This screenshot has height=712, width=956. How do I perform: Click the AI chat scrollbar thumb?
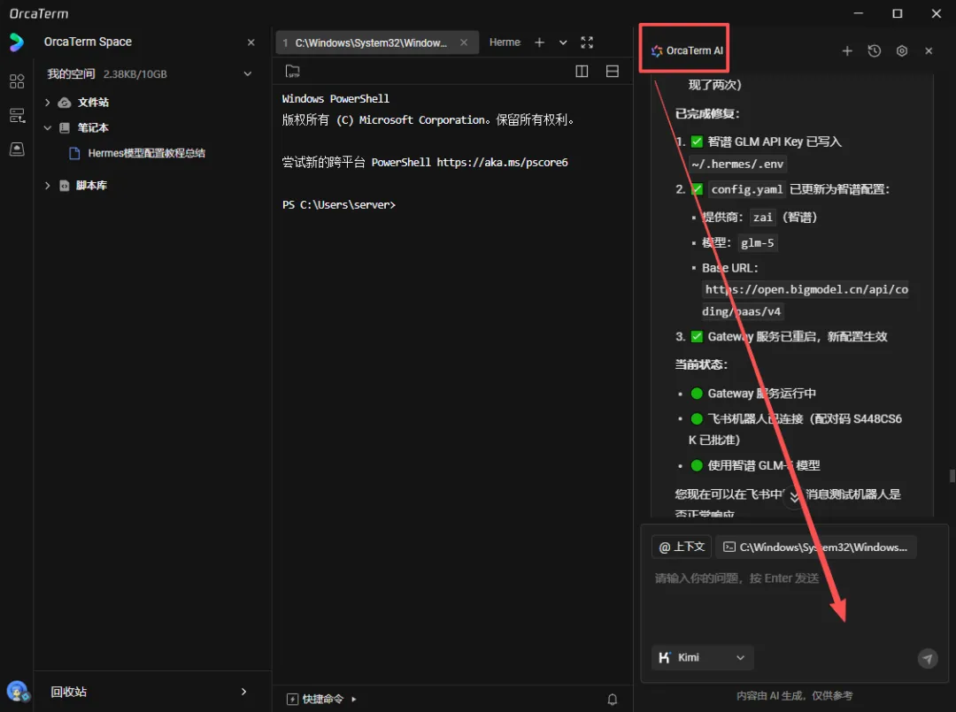point(952,476)
